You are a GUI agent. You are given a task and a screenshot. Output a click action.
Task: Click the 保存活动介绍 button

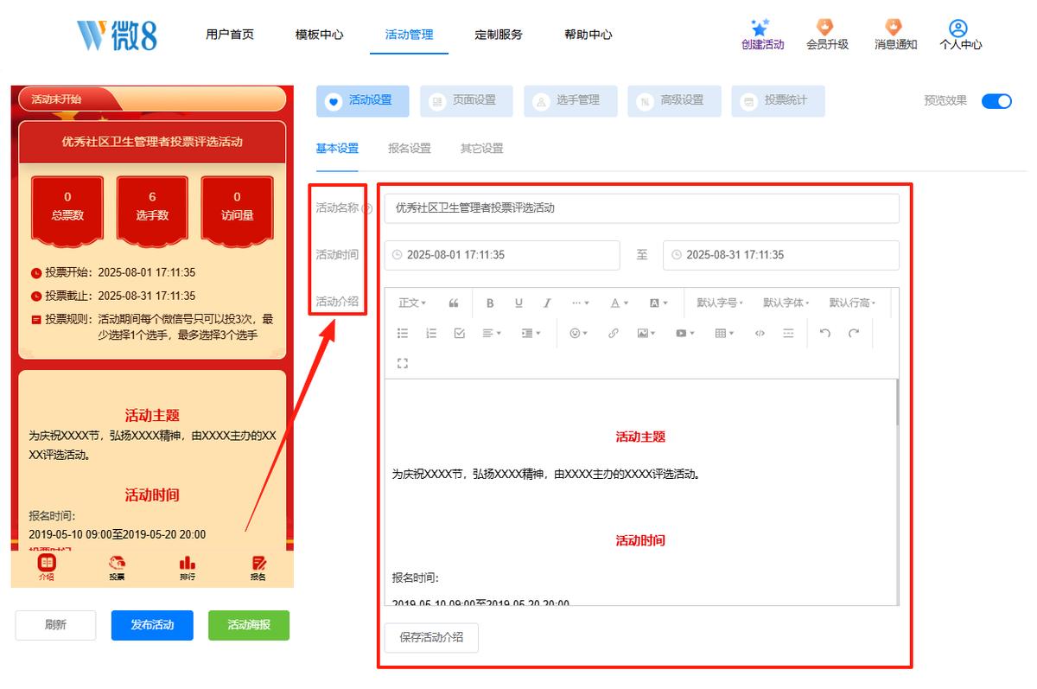(431, 638)
